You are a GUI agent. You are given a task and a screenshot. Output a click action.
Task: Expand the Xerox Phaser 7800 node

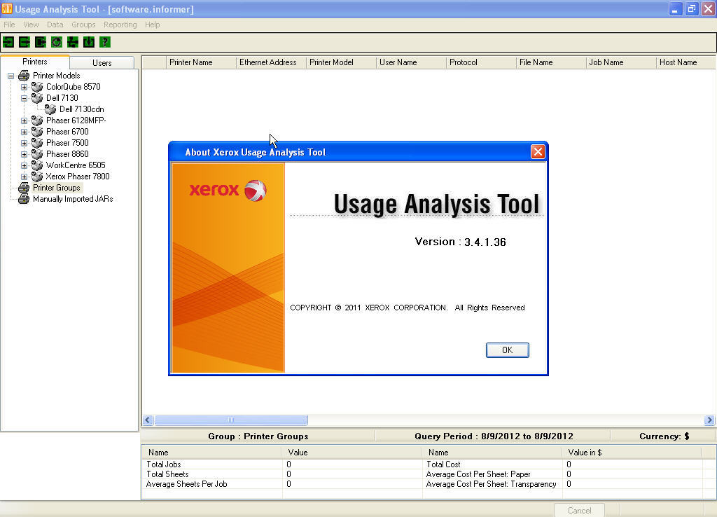click(25, 177)
